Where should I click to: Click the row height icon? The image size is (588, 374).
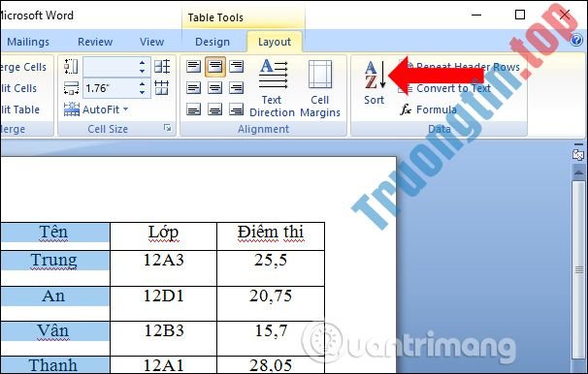pyautogui.click(x=71, y=67)
